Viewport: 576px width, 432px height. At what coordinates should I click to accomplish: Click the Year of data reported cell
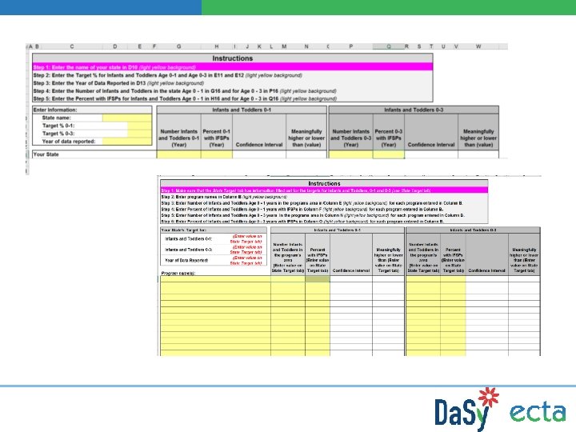pos(126,142)
